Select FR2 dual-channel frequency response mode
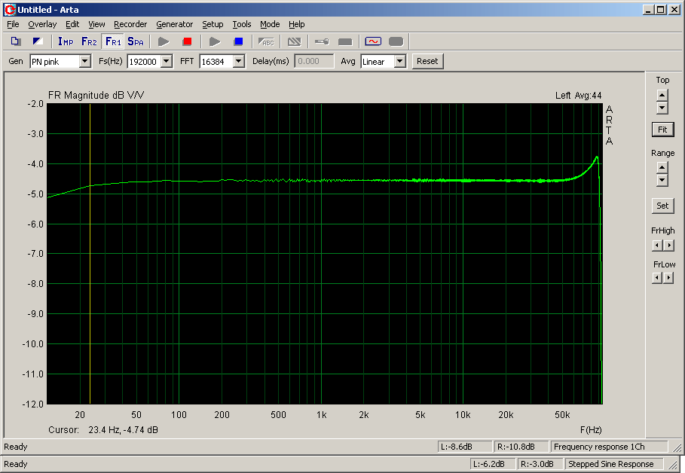 coord(89,41)
